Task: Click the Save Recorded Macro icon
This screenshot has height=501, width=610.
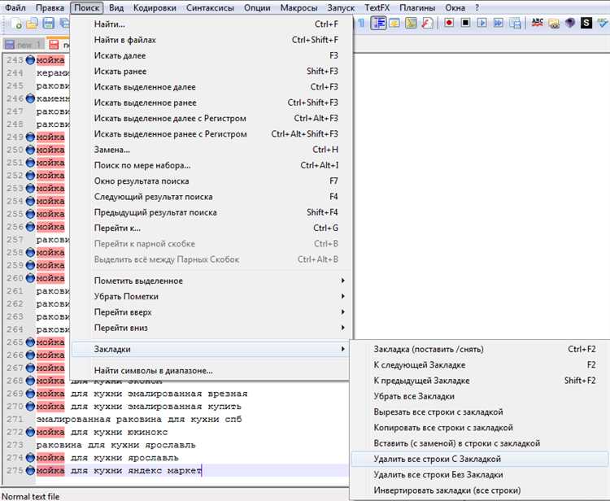Action: click(x=515, y=24)
